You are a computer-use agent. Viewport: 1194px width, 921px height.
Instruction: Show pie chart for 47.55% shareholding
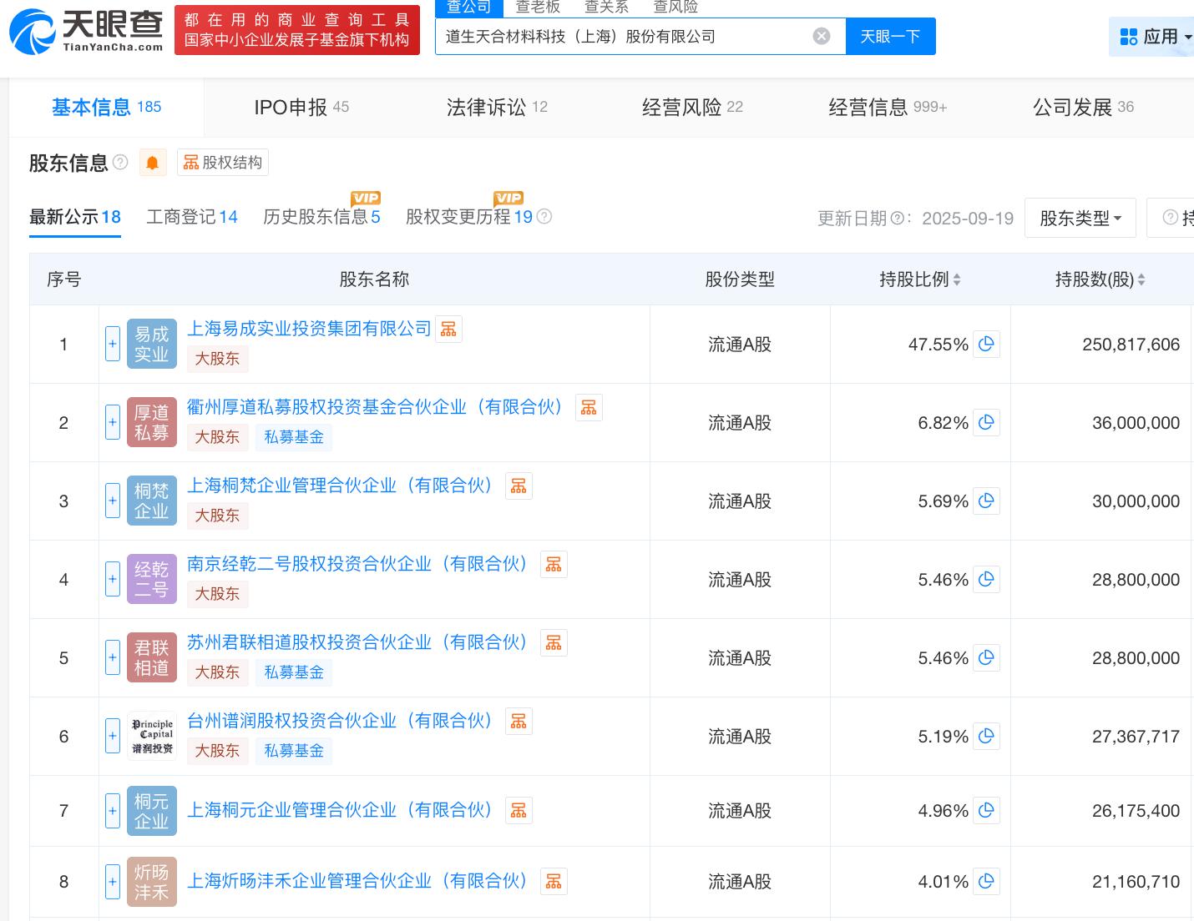[986, 345]
